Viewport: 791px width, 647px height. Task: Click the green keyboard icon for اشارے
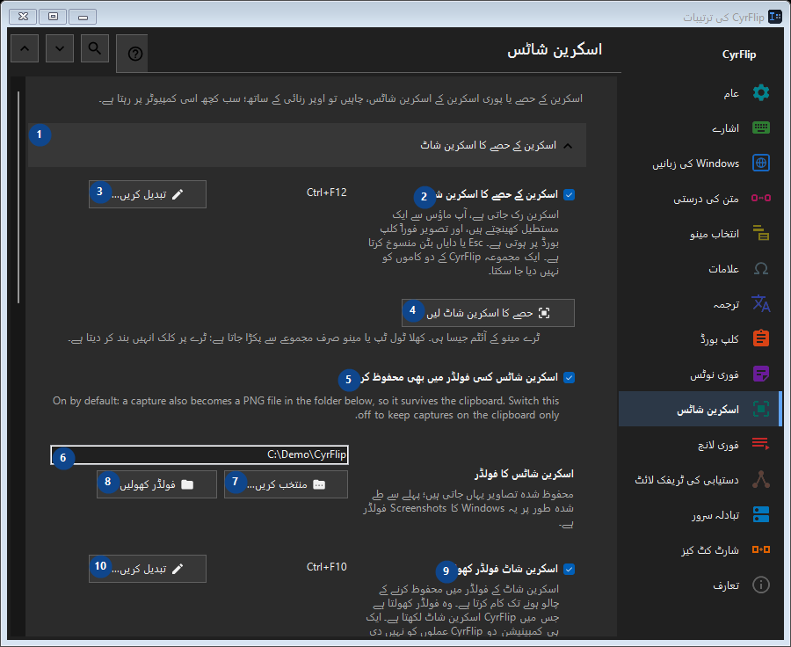[761, 127]
